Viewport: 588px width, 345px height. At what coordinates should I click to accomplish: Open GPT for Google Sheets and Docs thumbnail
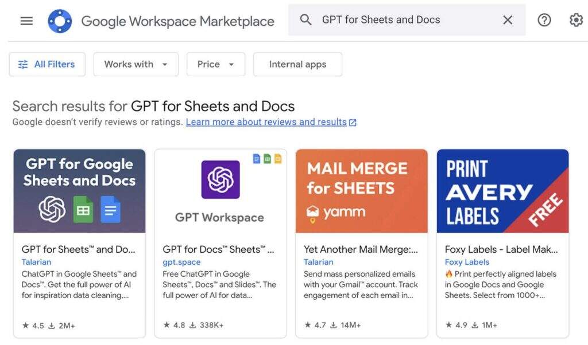tap(79, 191)
